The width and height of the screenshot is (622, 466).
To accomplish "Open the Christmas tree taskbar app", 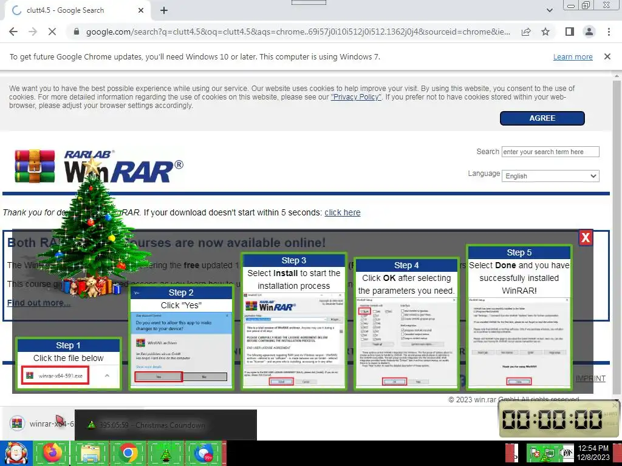I will click(x=165, y=453).
